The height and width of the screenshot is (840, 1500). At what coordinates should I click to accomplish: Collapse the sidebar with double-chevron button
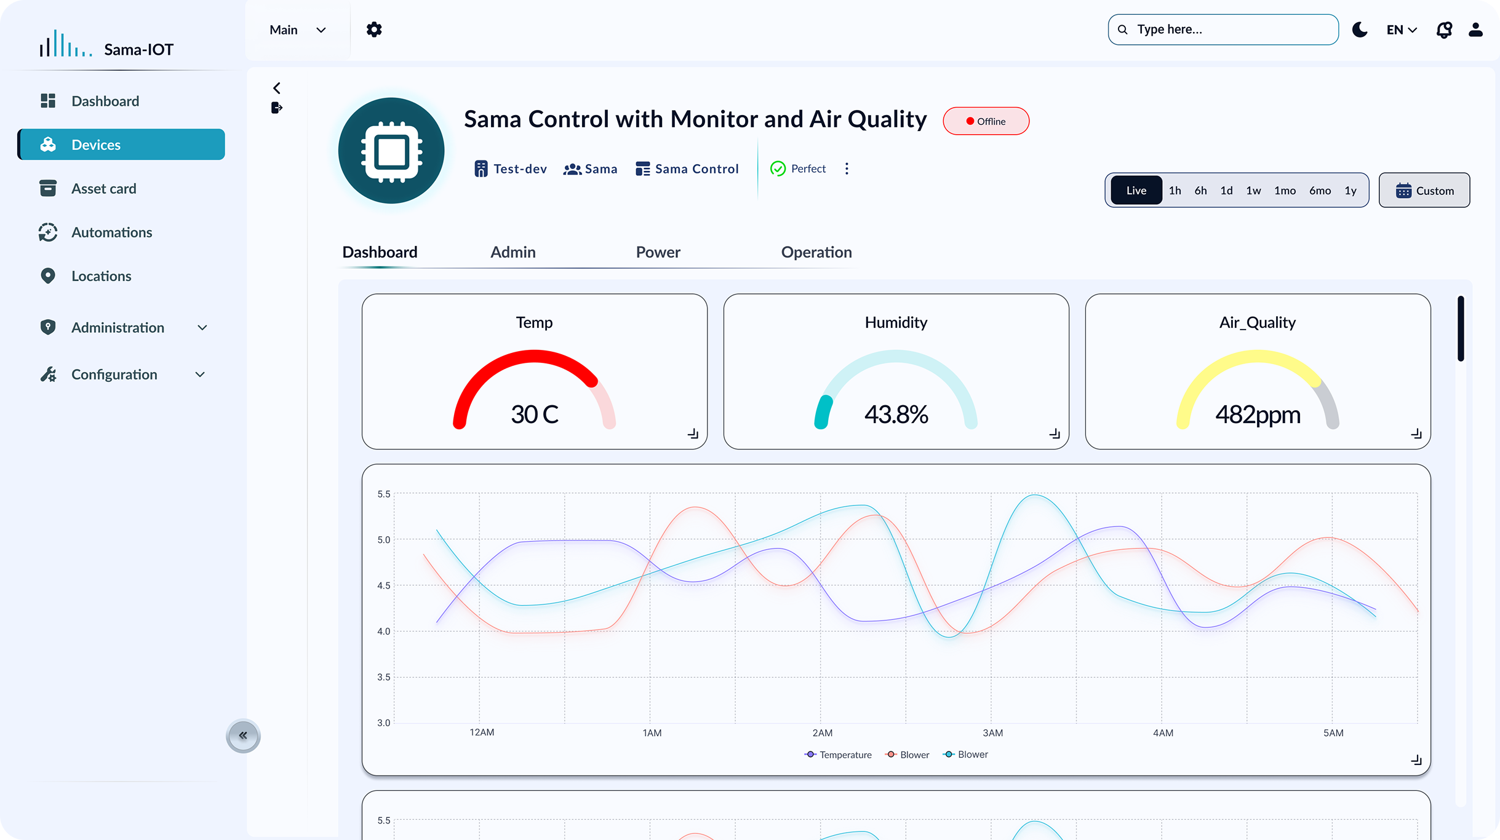[x=243, y=735]
